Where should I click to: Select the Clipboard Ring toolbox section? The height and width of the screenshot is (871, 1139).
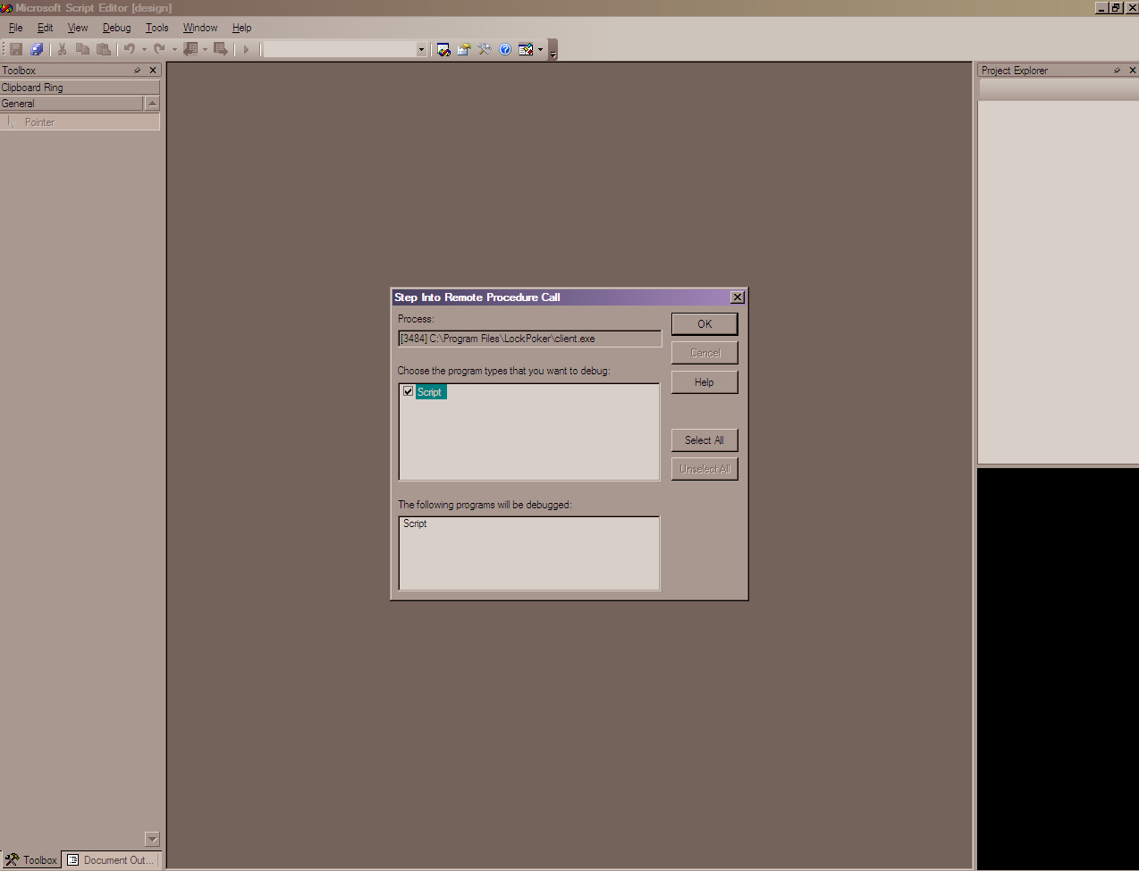click(80, 88)
